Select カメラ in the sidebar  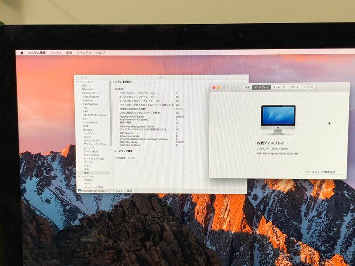87,137
